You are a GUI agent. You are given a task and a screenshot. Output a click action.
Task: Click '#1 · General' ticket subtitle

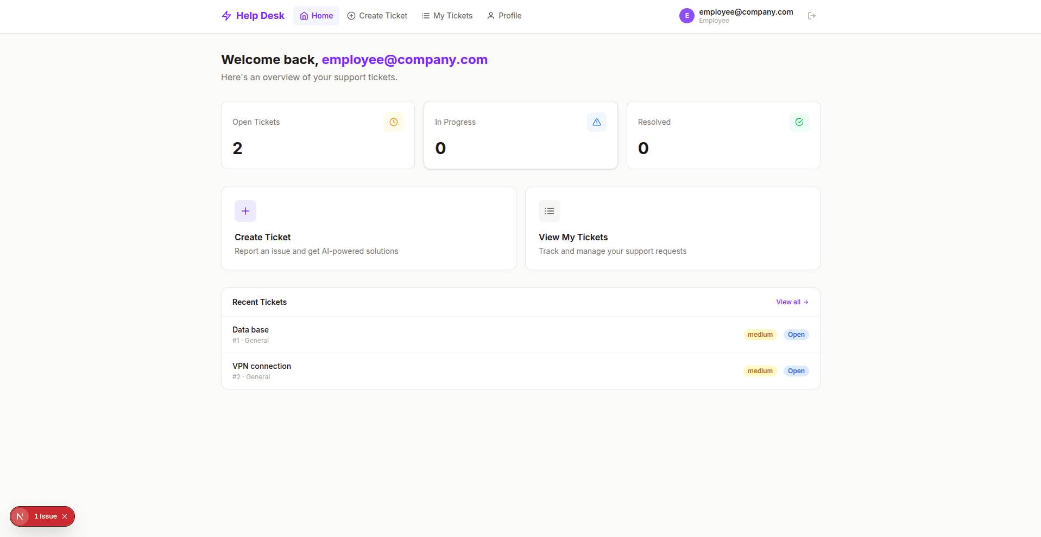click(x=250, y=341)
